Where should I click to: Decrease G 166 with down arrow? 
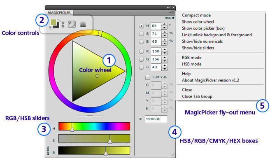(165, 61)
